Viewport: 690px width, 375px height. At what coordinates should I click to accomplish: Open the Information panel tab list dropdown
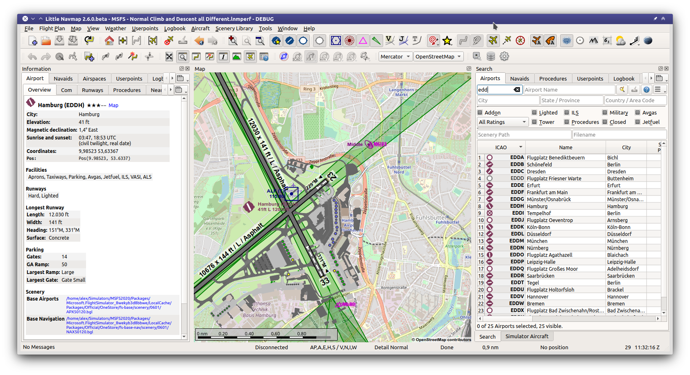point(182,78)
